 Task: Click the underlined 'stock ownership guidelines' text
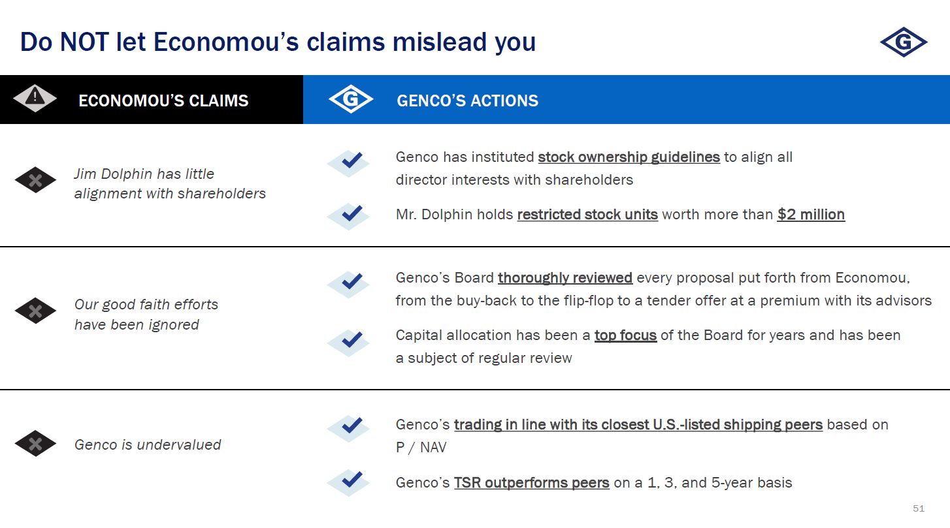click(x=629, y=157)
